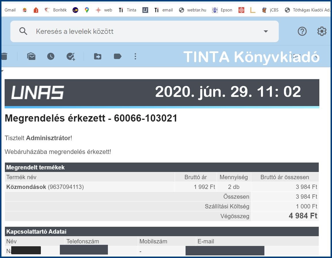Open the tan L-shaped bookmark icon

(x=253, y=10)
